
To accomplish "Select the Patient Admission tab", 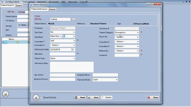I will click(x=39, y=9).
